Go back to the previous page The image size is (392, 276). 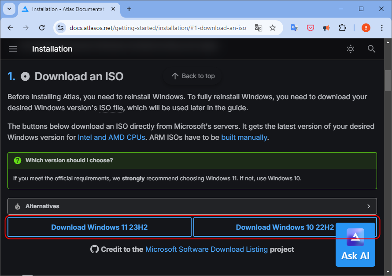coord(10,28)
